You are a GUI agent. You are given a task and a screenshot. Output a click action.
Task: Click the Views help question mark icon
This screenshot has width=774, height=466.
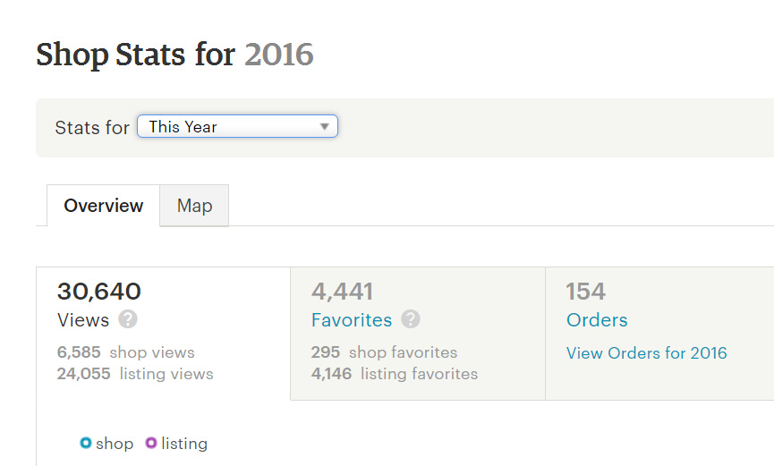[x=128, y=319]
